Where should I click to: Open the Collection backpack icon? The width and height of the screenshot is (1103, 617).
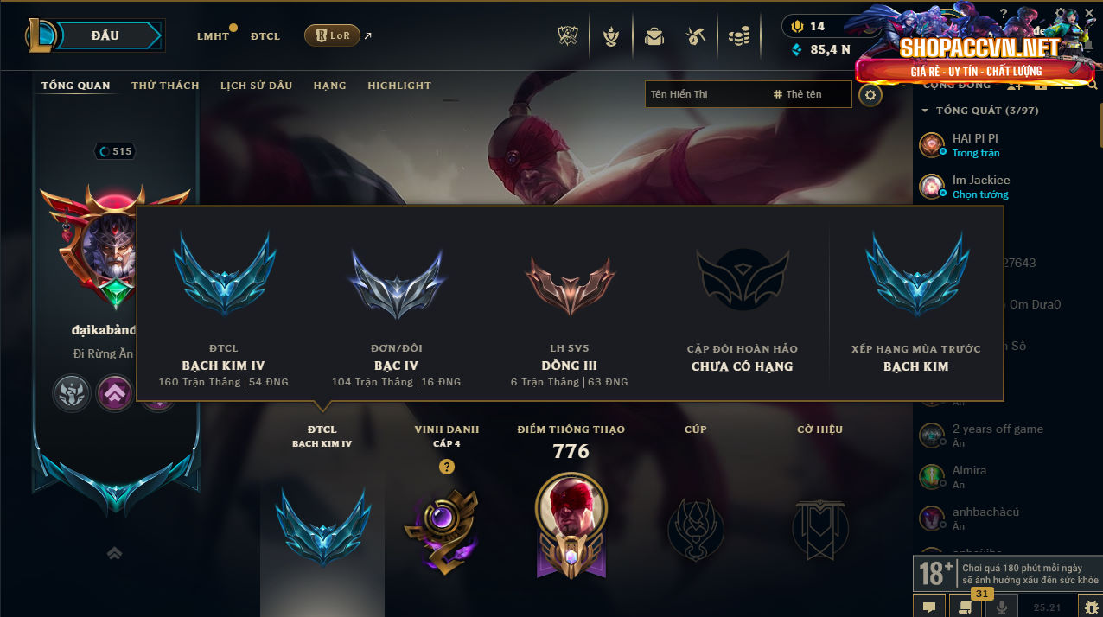click(654, 36)
